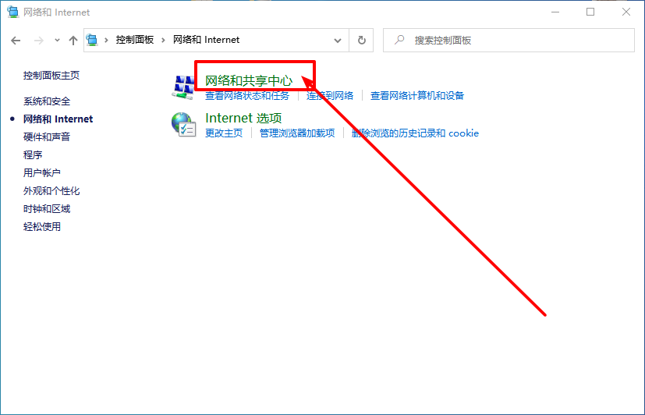The height and width of the screenshot is (415, 645).
Task: Click the 搜索控制面板 search field
Action: [509, 41]
